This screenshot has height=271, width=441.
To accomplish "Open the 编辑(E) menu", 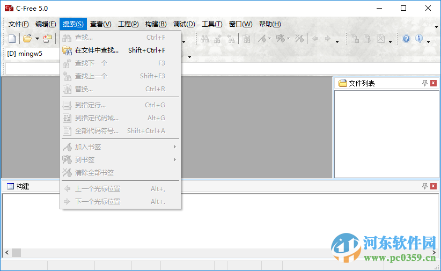I will tap(46, 24).
